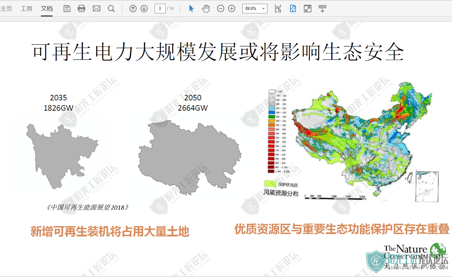Image resolution: width=452 pixels, height=277 pixels.
Task: Click the 风能资源分布 map label
Action: (281, 193)
